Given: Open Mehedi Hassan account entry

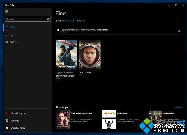Looking at the screenshot, I should (28, 113).
